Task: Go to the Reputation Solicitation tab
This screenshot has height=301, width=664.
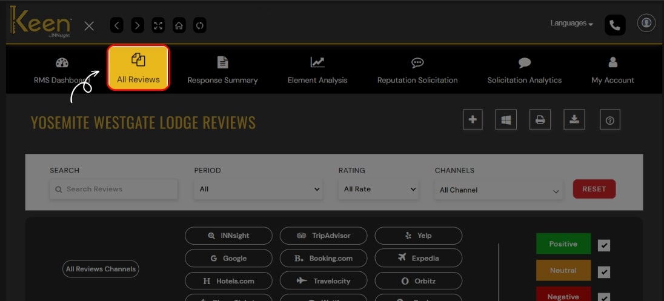Action: pos(417,70)
